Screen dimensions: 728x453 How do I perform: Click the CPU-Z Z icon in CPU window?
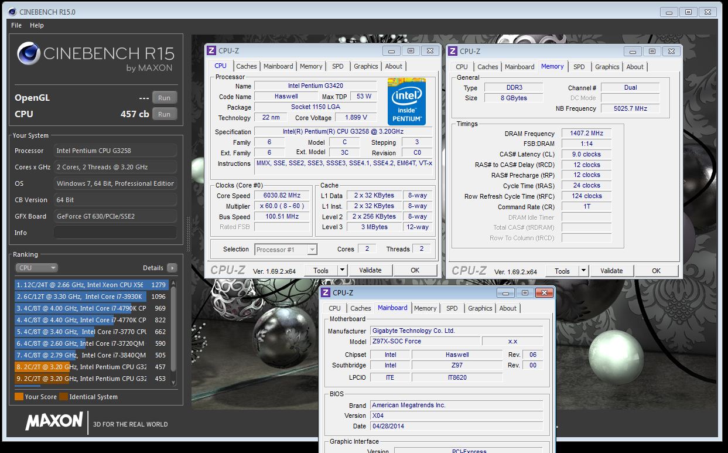pyautogui.click(x=211, y=51)
